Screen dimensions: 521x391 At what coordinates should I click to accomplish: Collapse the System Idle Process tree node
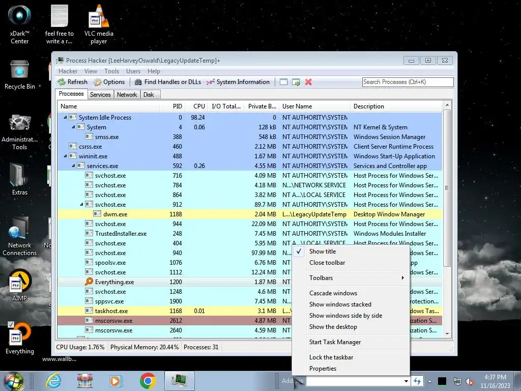point(66,118)
